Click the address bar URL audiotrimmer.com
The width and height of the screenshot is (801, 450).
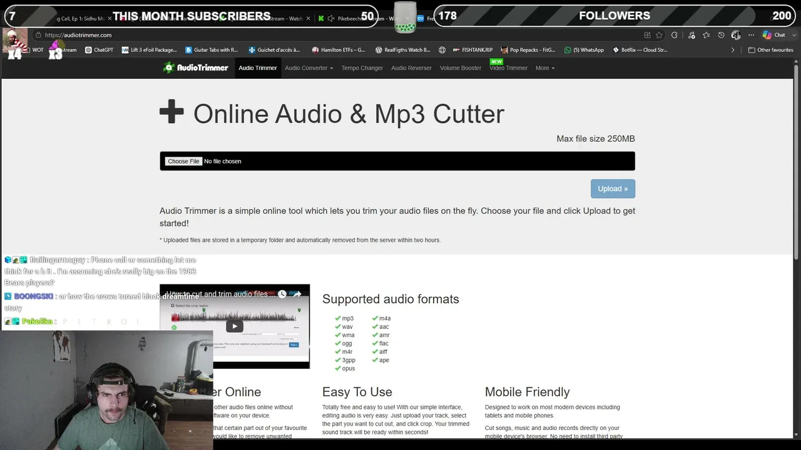pyautogui.click(x=78, y=35)
